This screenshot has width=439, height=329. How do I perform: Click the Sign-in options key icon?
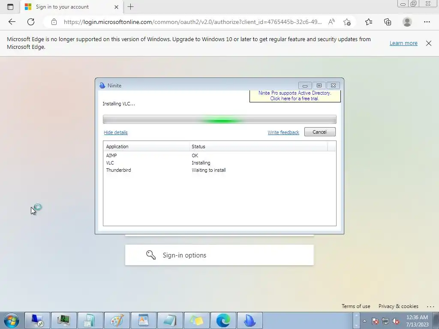click(x=150, y=255)
